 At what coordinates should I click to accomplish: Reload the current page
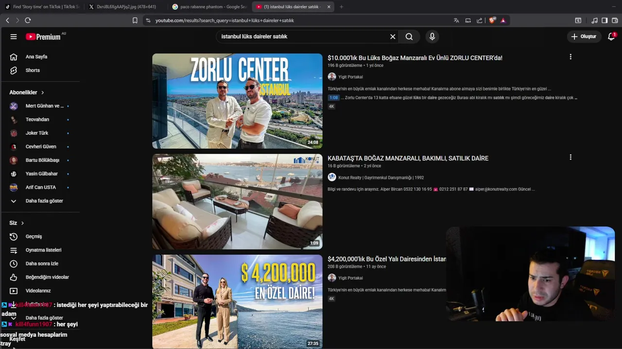click(x=28, y=20)
